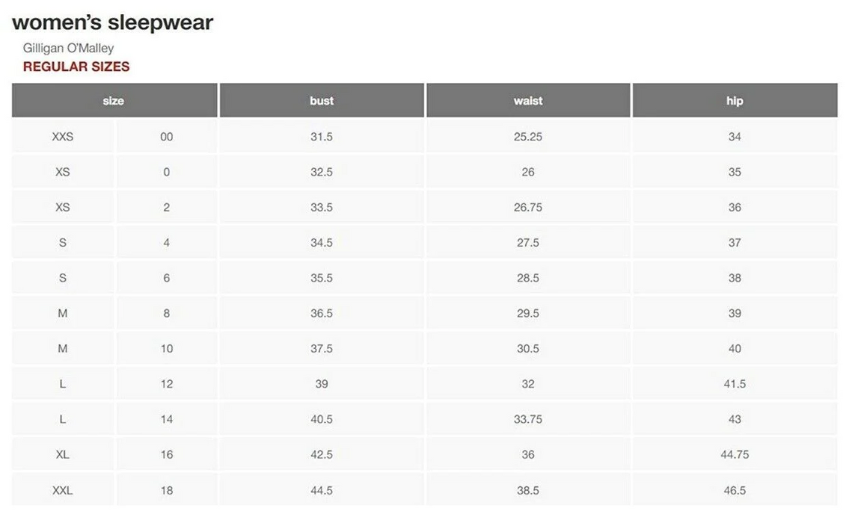Select the "size" column header

click(114, 101)
